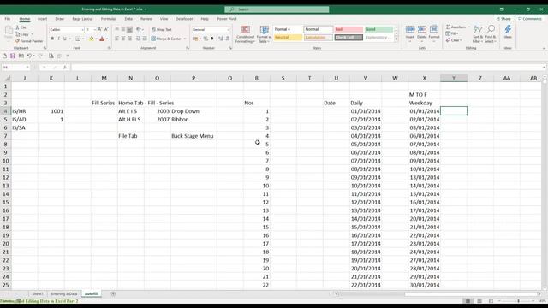The height and width of the screenshot is (308, 548).
Task: Open the Fill dropdown in Editing
Action: tap(452, 33)
